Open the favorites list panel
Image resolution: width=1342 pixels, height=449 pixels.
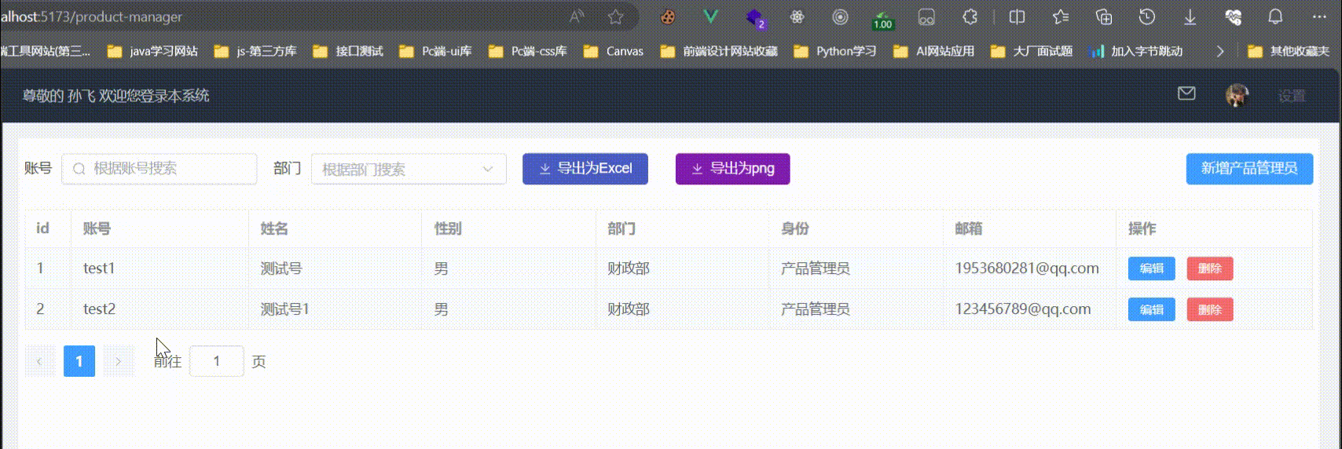click(1061, 16)
